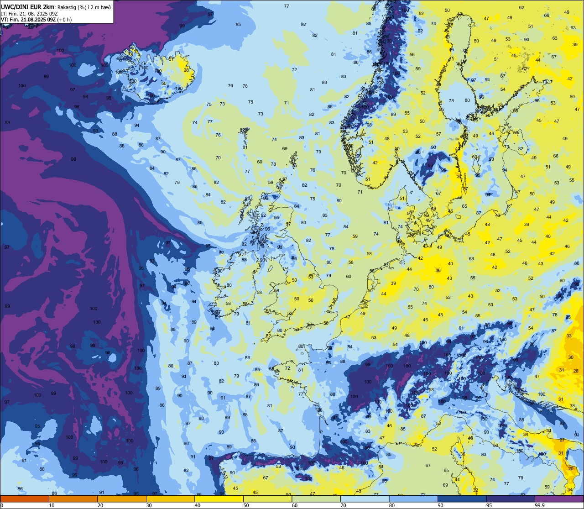Click the dark orange 0–10 legend swatch
Screen dimensions: 584x509
[25, 499]
